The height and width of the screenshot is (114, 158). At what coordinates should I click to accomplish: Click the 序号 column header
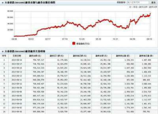pos(4,56)
